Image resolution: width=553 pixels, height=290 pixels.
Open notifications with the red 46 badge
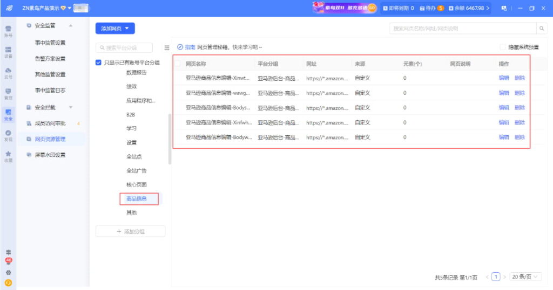click(9, 261)
